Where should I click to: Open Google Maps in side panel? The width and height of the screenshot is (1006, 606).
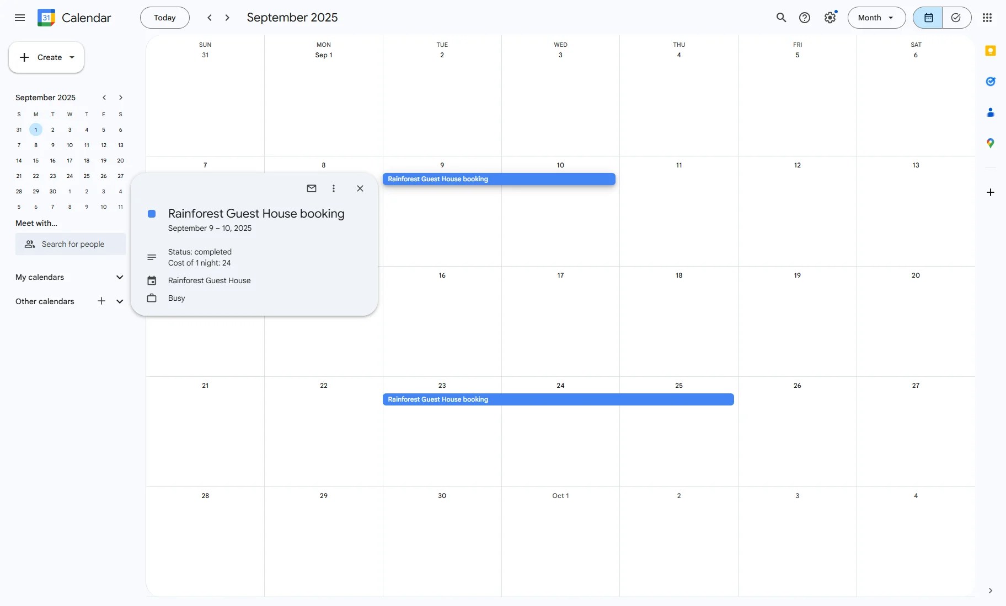click(991, 143)
